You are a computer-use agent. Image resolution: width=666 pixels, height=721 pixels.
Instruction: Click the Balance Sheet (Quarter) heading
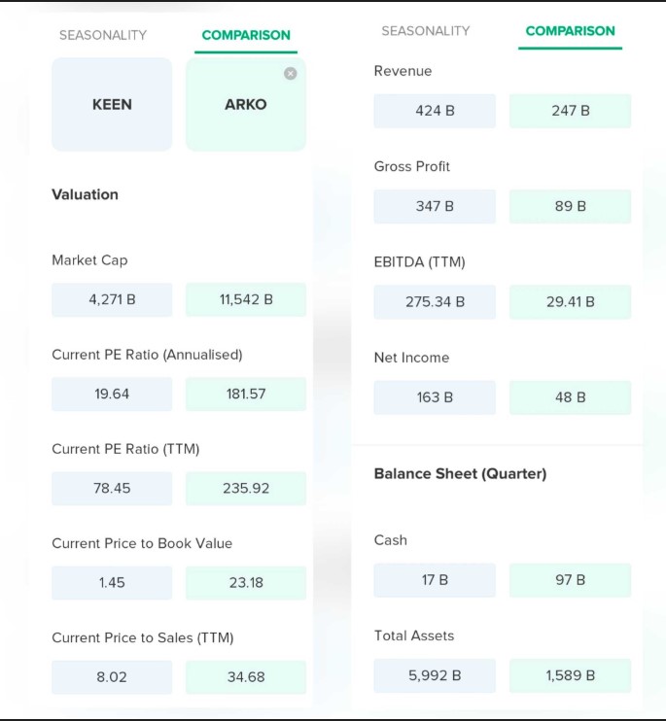(460, 474)
